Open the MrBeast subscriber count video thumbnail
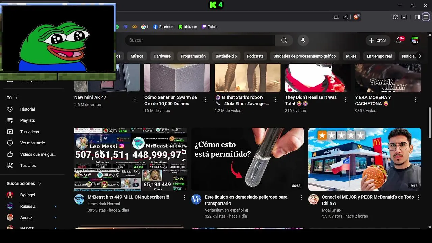Screen dimensions: 432x243 (x=131, y=159)
